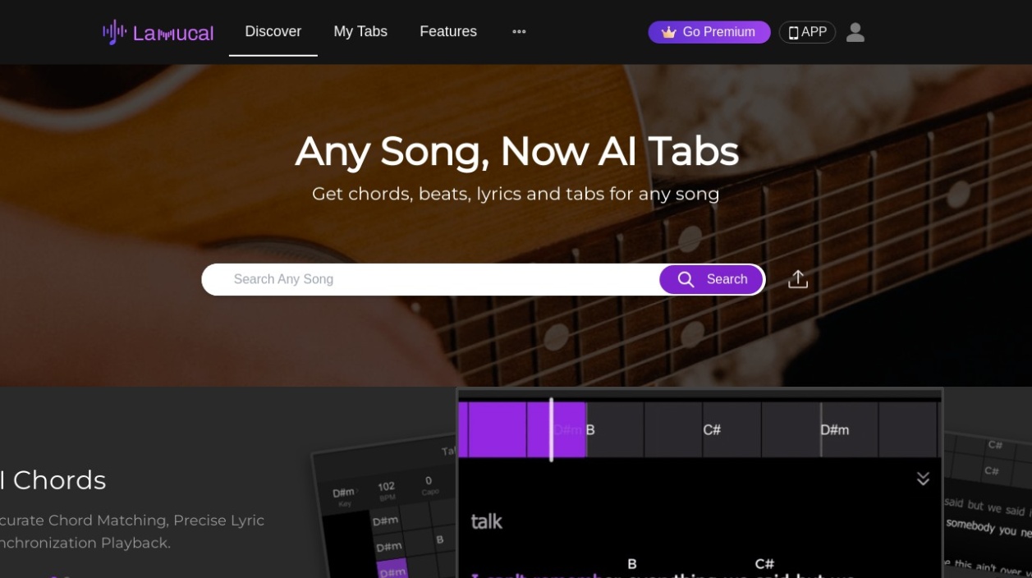Click the Go Premium button
Image resolution: width=1032 pixels, height=578 pixels.
pyautogui.click(x=709, y=32)
